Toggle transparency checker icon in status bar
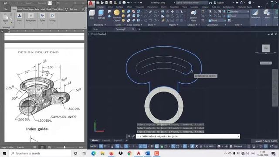The image size is (279, 157). coord(157,147)
